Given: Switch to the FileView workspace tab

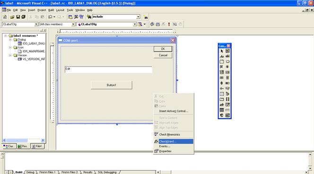Looking at the screenshot, I should point(37,147).
